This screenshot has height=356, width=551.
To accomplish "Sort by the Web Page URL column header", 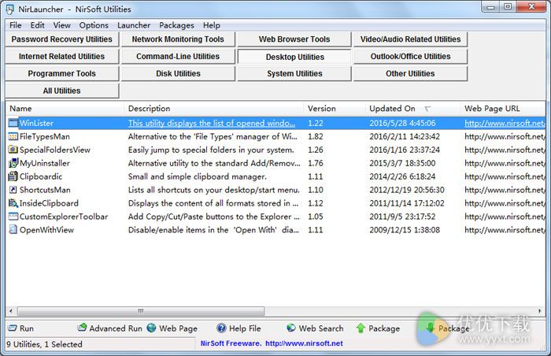I will [503, 109].
